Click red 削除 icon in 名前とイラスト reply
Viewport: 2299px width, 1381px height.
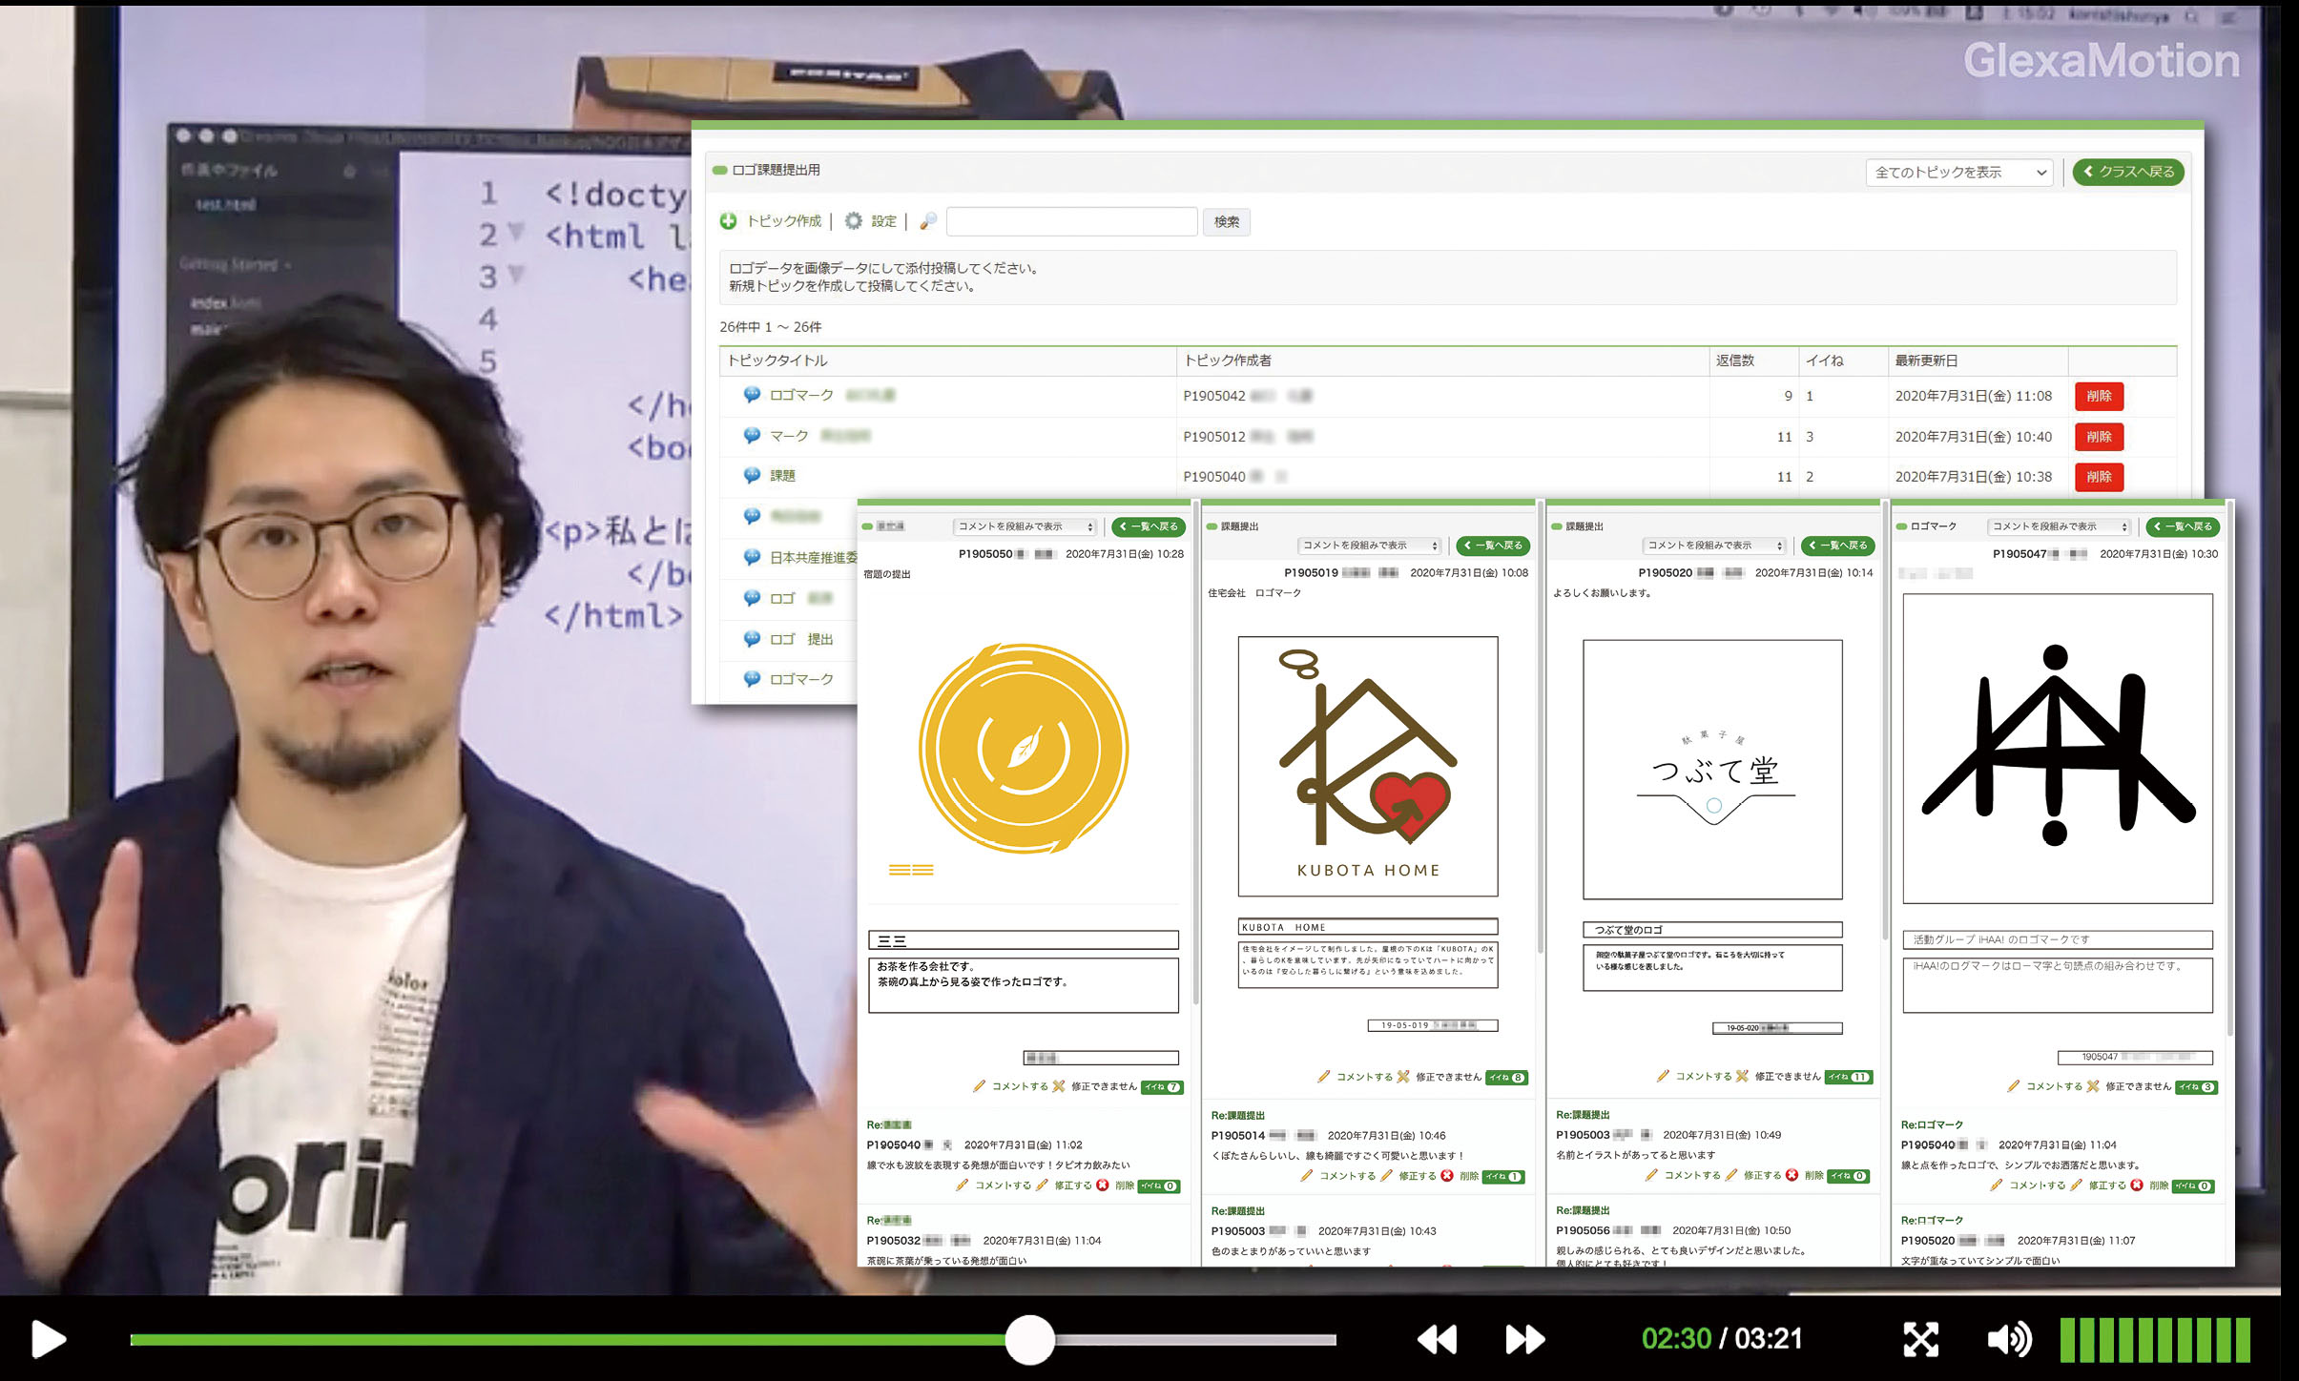pos(1792,1176)
